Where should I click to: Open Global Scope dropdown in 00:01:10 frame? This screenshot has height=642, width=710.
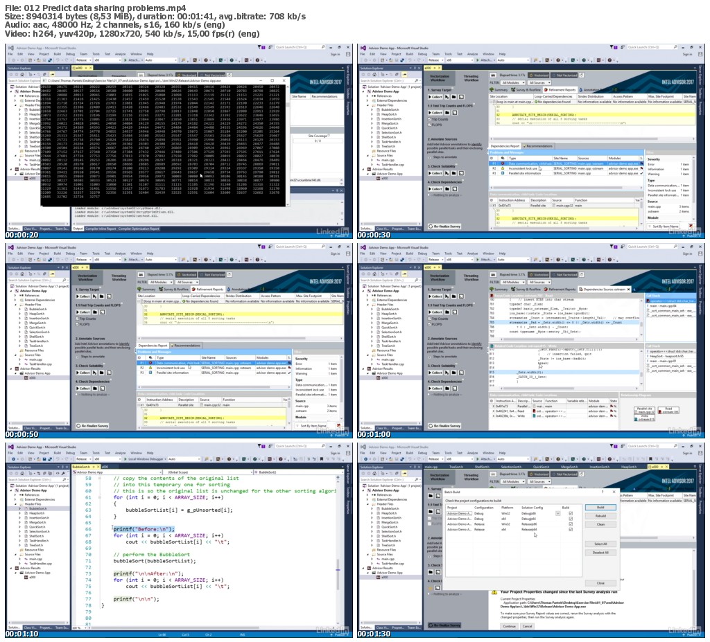pyautogui.click(x=209, y=472)
